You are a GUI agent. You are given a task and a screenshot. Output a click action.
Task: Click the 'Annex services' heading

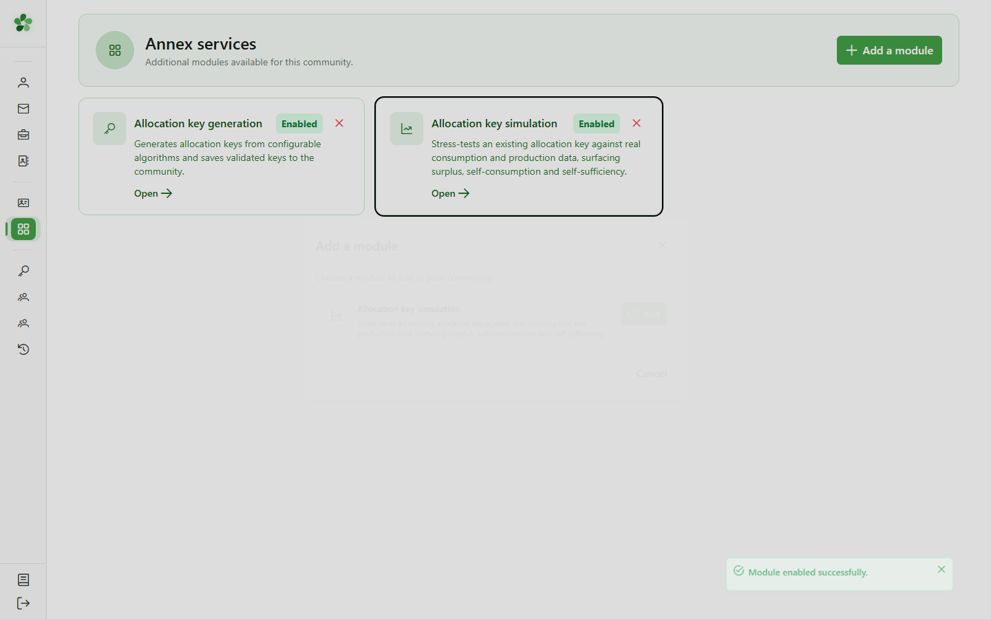click(201, 44)
